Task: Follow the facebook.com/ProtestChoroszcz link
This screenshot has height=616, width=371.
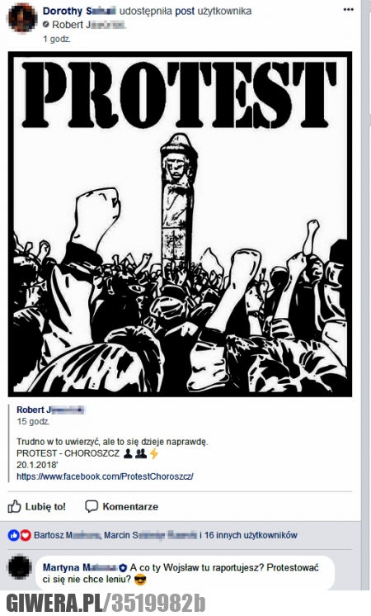Action: [x=105, y=476]
